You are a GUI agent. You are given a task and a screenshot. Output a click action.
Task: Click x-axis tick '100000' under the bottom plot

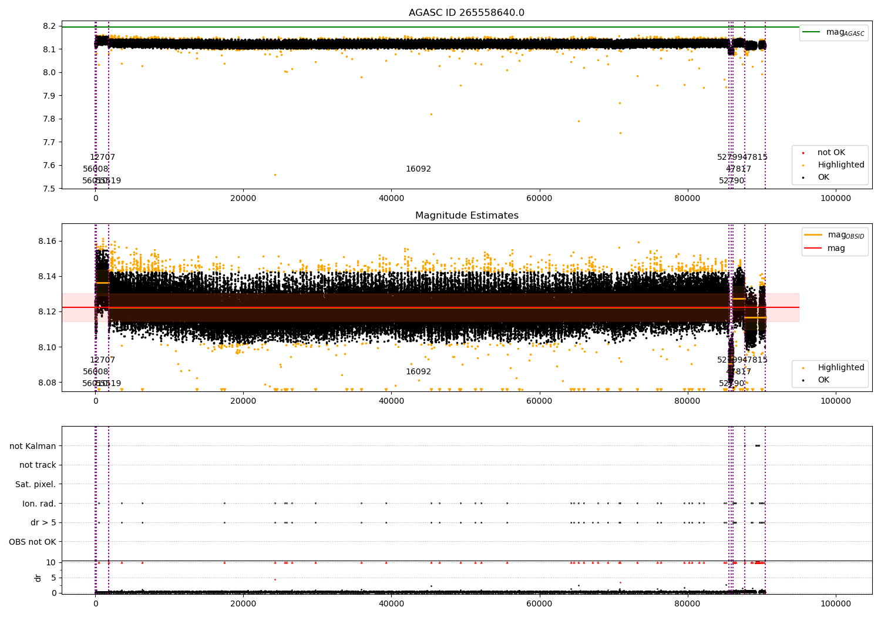(x=835, y=603)
